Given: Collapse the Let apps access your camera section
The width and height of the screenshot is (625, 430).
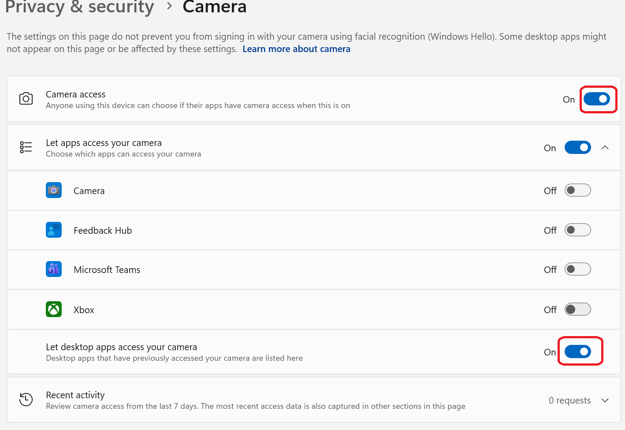Looking at the screenshot, I should click(x=605, y=147).
